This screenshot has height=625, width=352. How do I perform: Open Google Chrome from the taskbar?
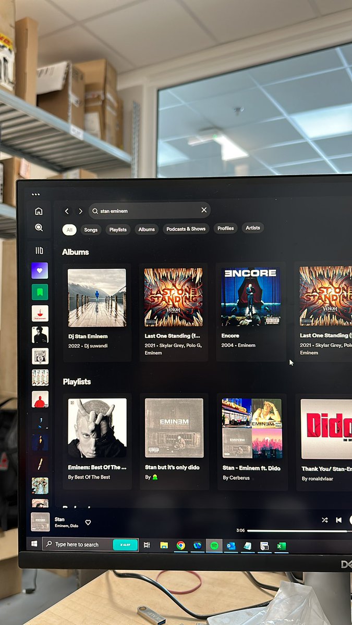(x=180, y=545)
